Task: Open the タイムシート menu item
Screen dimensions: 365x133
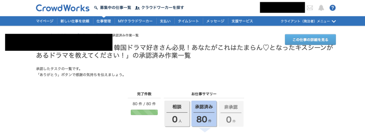Action: pos(188,21)
